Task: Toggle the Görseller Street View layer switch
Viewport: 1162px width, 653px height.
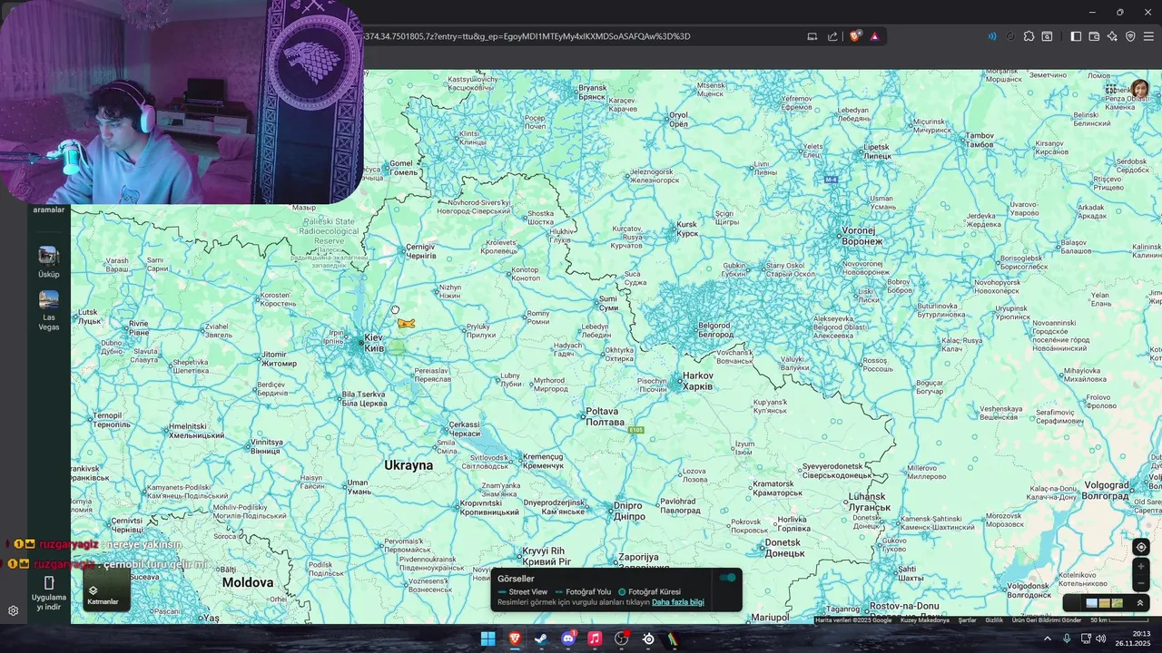Action: click(x=727, y=578)
